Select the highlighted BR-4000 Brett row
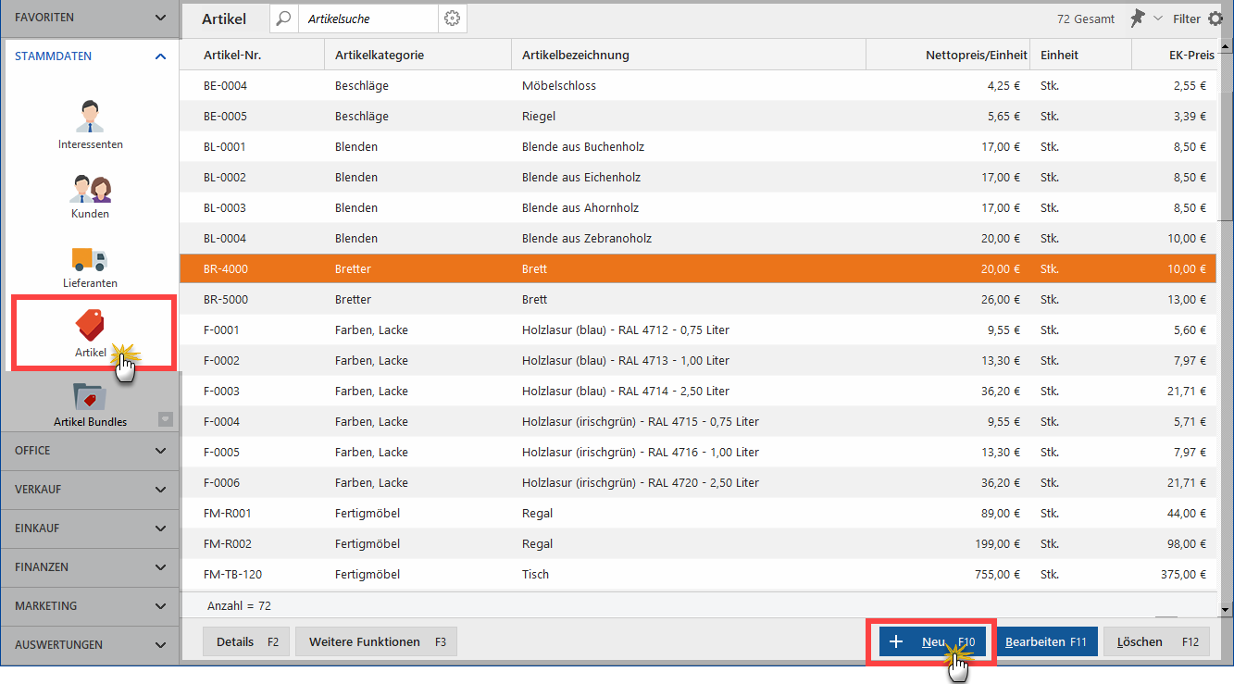The height and width of the screenshot is (684, 1234). coord(698,269)
